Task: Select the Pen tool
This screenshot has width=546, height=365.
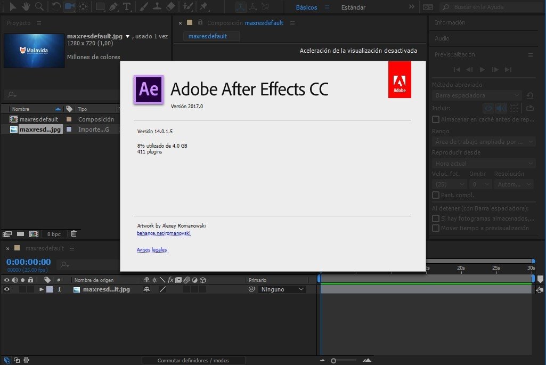Action: pyautogui.click(x=113, y=6)
